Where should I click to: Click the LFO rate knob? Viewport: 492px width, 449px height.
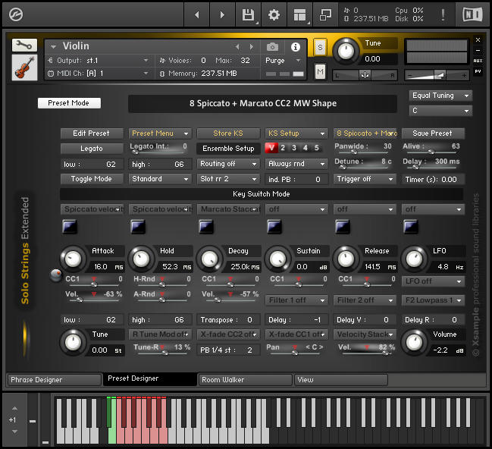tap(414, 259)
